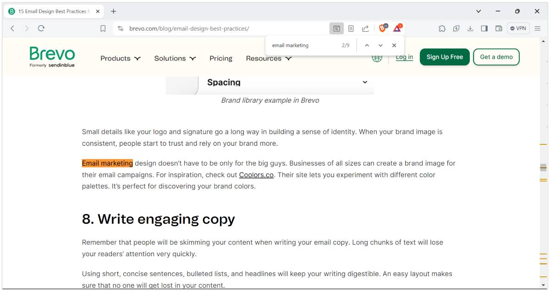Screen dimensions: 550x292
Task: Open the Extensions puzzle icon
Action: (x=442, y=28)
